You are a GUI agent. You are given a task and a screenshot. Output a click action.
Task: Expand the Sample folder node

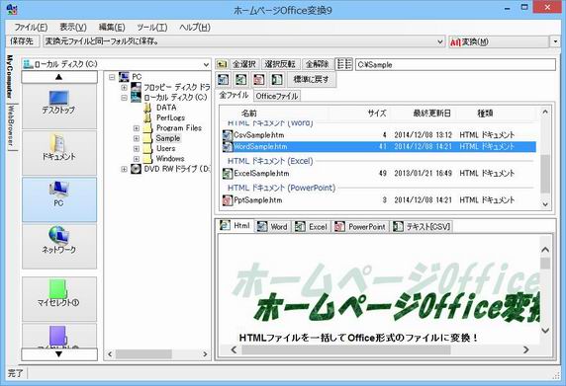pyautogui.click(x=137, y=138)
